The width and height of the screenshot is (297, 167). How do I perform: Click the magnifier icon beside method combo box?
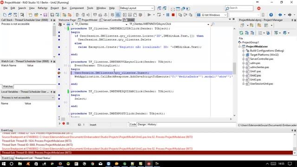[x=213, y=24]
